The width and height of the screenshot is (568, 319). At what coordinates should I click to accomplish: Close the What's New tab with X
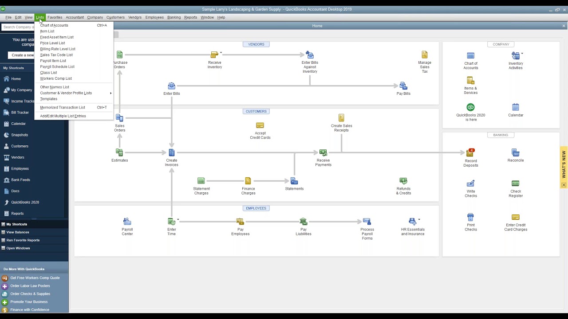564,185
